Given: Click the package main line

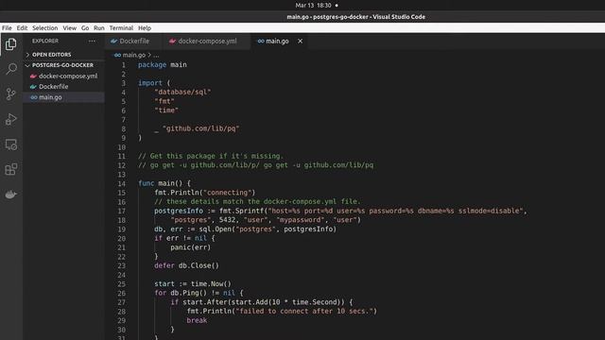Looking at the screenshot, I should [x=163, y=64].
